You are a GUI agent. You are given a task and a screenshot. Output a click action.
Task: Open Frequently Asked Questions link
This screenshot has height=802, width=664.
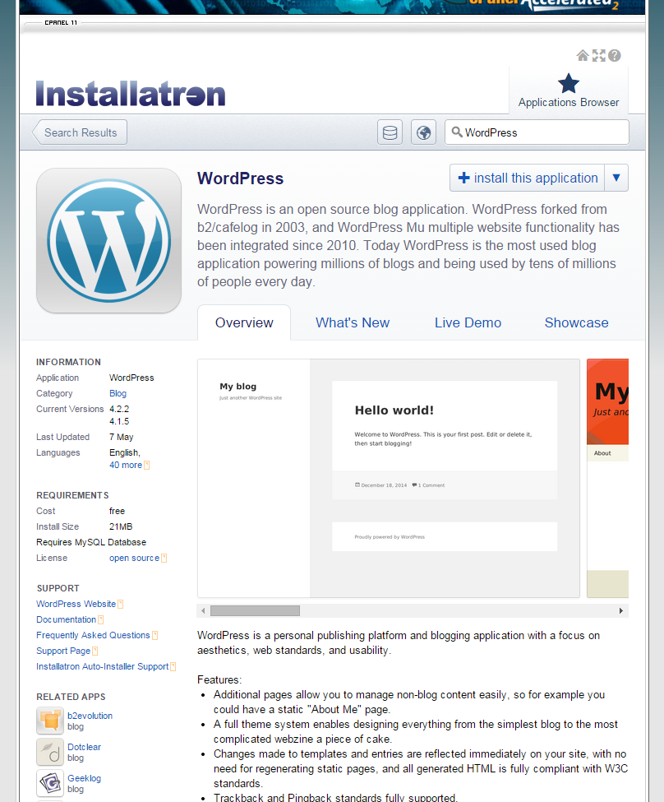pos(93,635)
